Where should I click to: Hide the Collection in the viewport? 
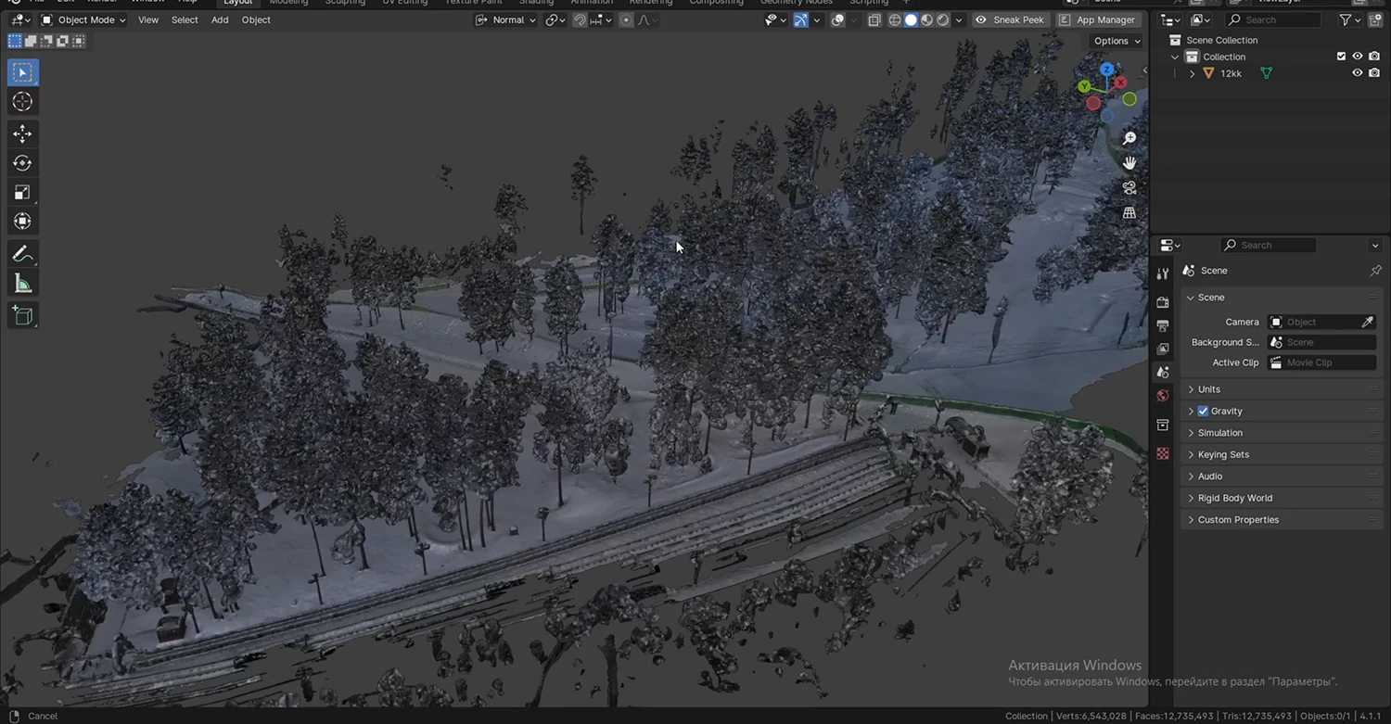(1358, 57)
